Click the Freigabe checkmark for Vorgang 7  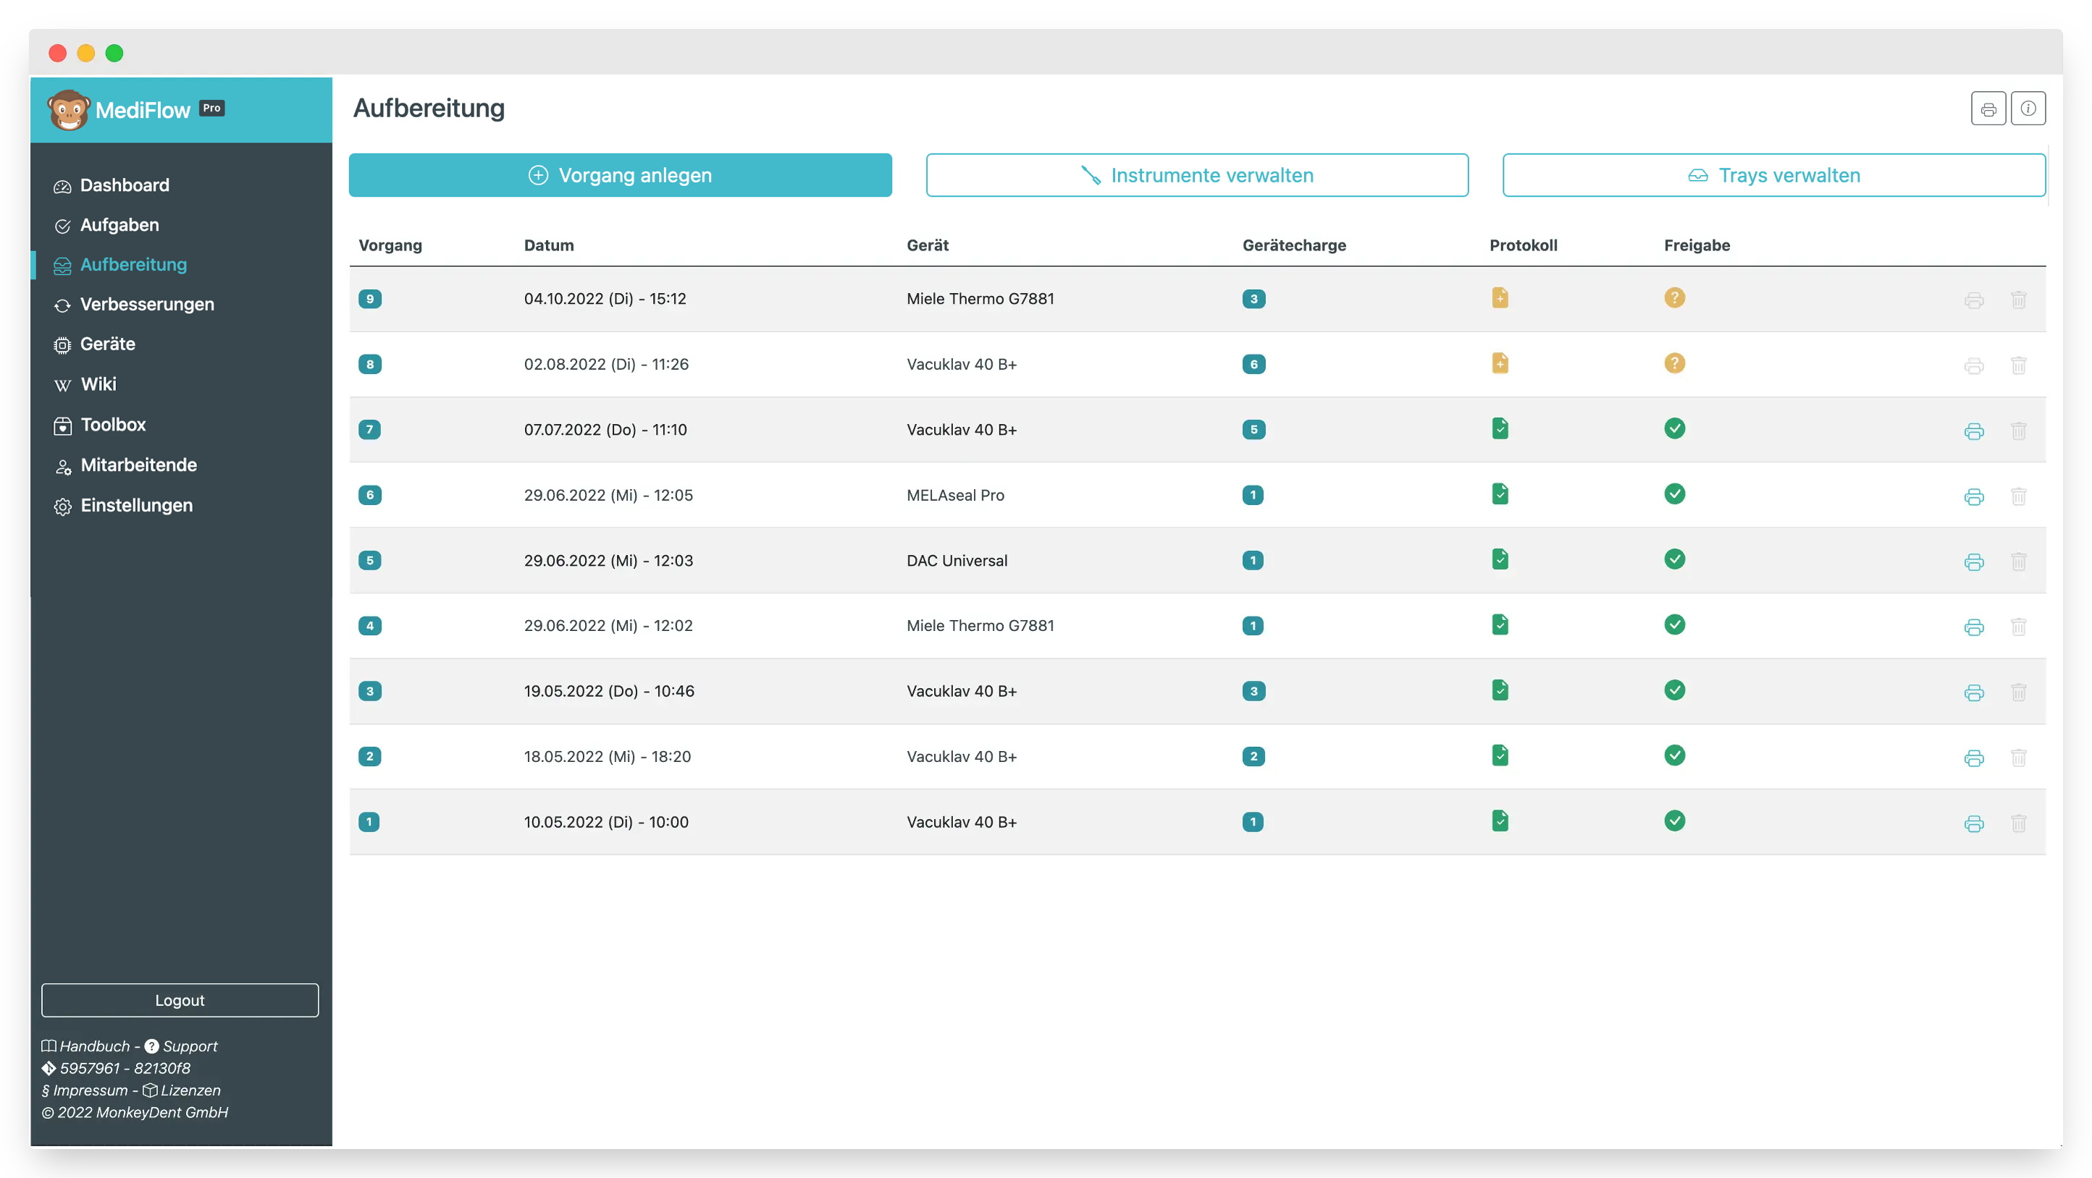[x=1675, y=428]
